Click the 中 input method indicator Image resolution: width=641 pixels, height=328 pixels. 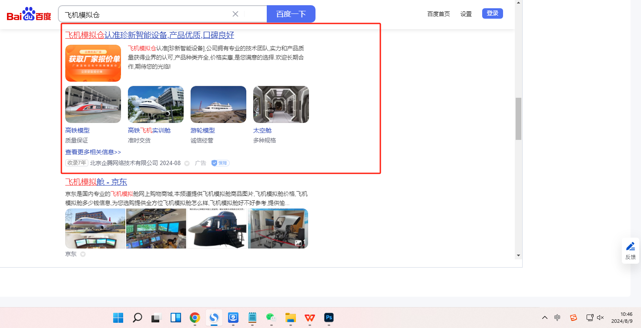(x=557, y=318)
